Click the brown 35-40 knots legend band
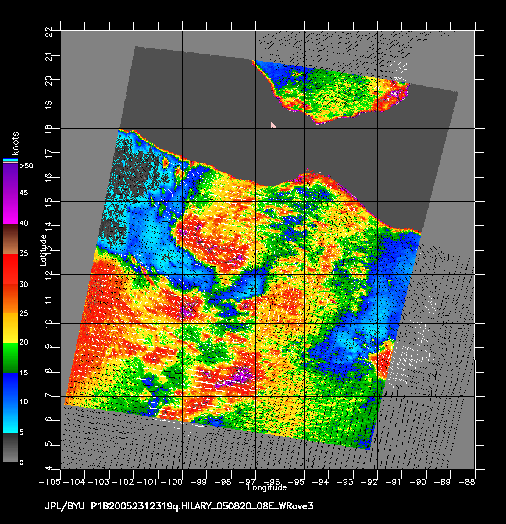 tap(11, 239)
